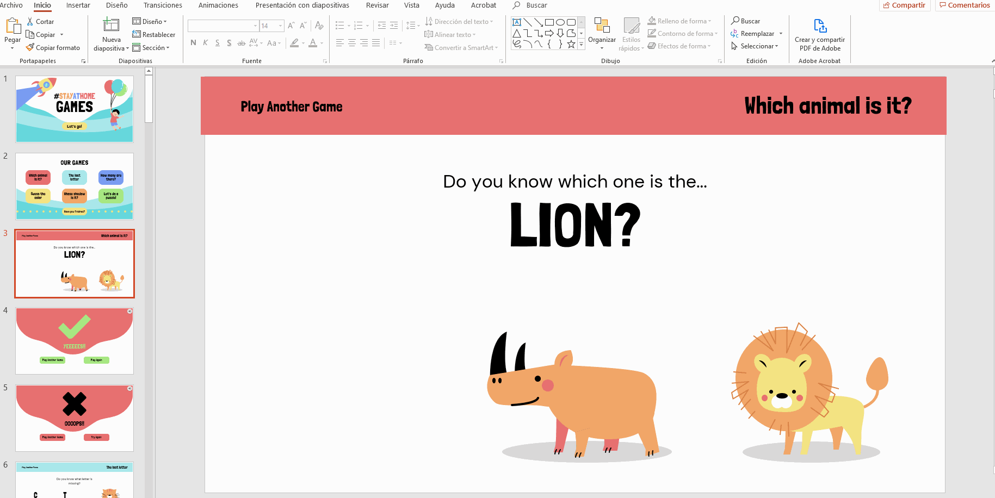Click the Restablecer button
The image size is (995, 498).
point(154,35)
